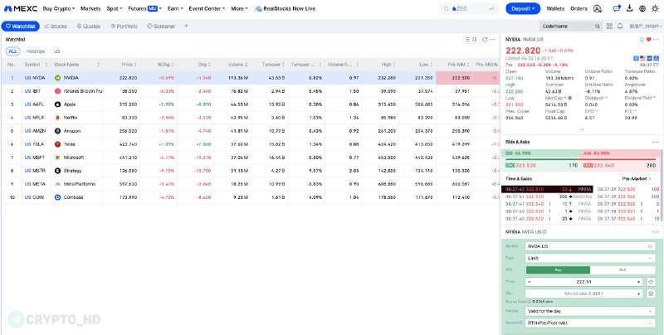Open the notifications bell icon
Screen dimensions: 664x335
(620, 27)
